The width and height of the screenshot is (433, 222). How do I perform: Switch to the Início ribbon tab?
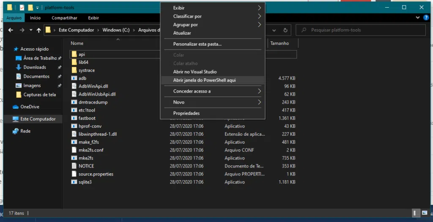coord(35,18)
